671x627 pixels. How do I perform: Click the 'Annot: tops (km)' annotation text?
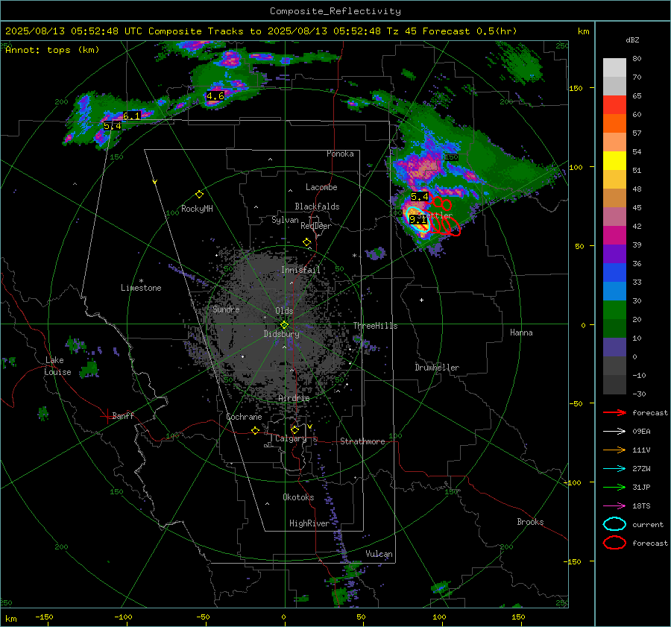(x=52, y=50)
